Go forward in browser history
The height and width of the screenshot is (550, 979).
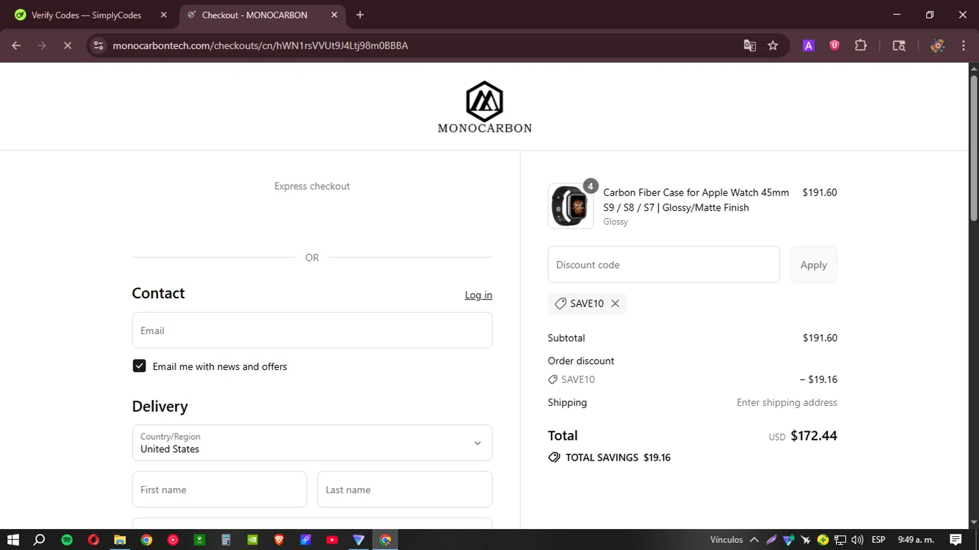click(42, 46)
